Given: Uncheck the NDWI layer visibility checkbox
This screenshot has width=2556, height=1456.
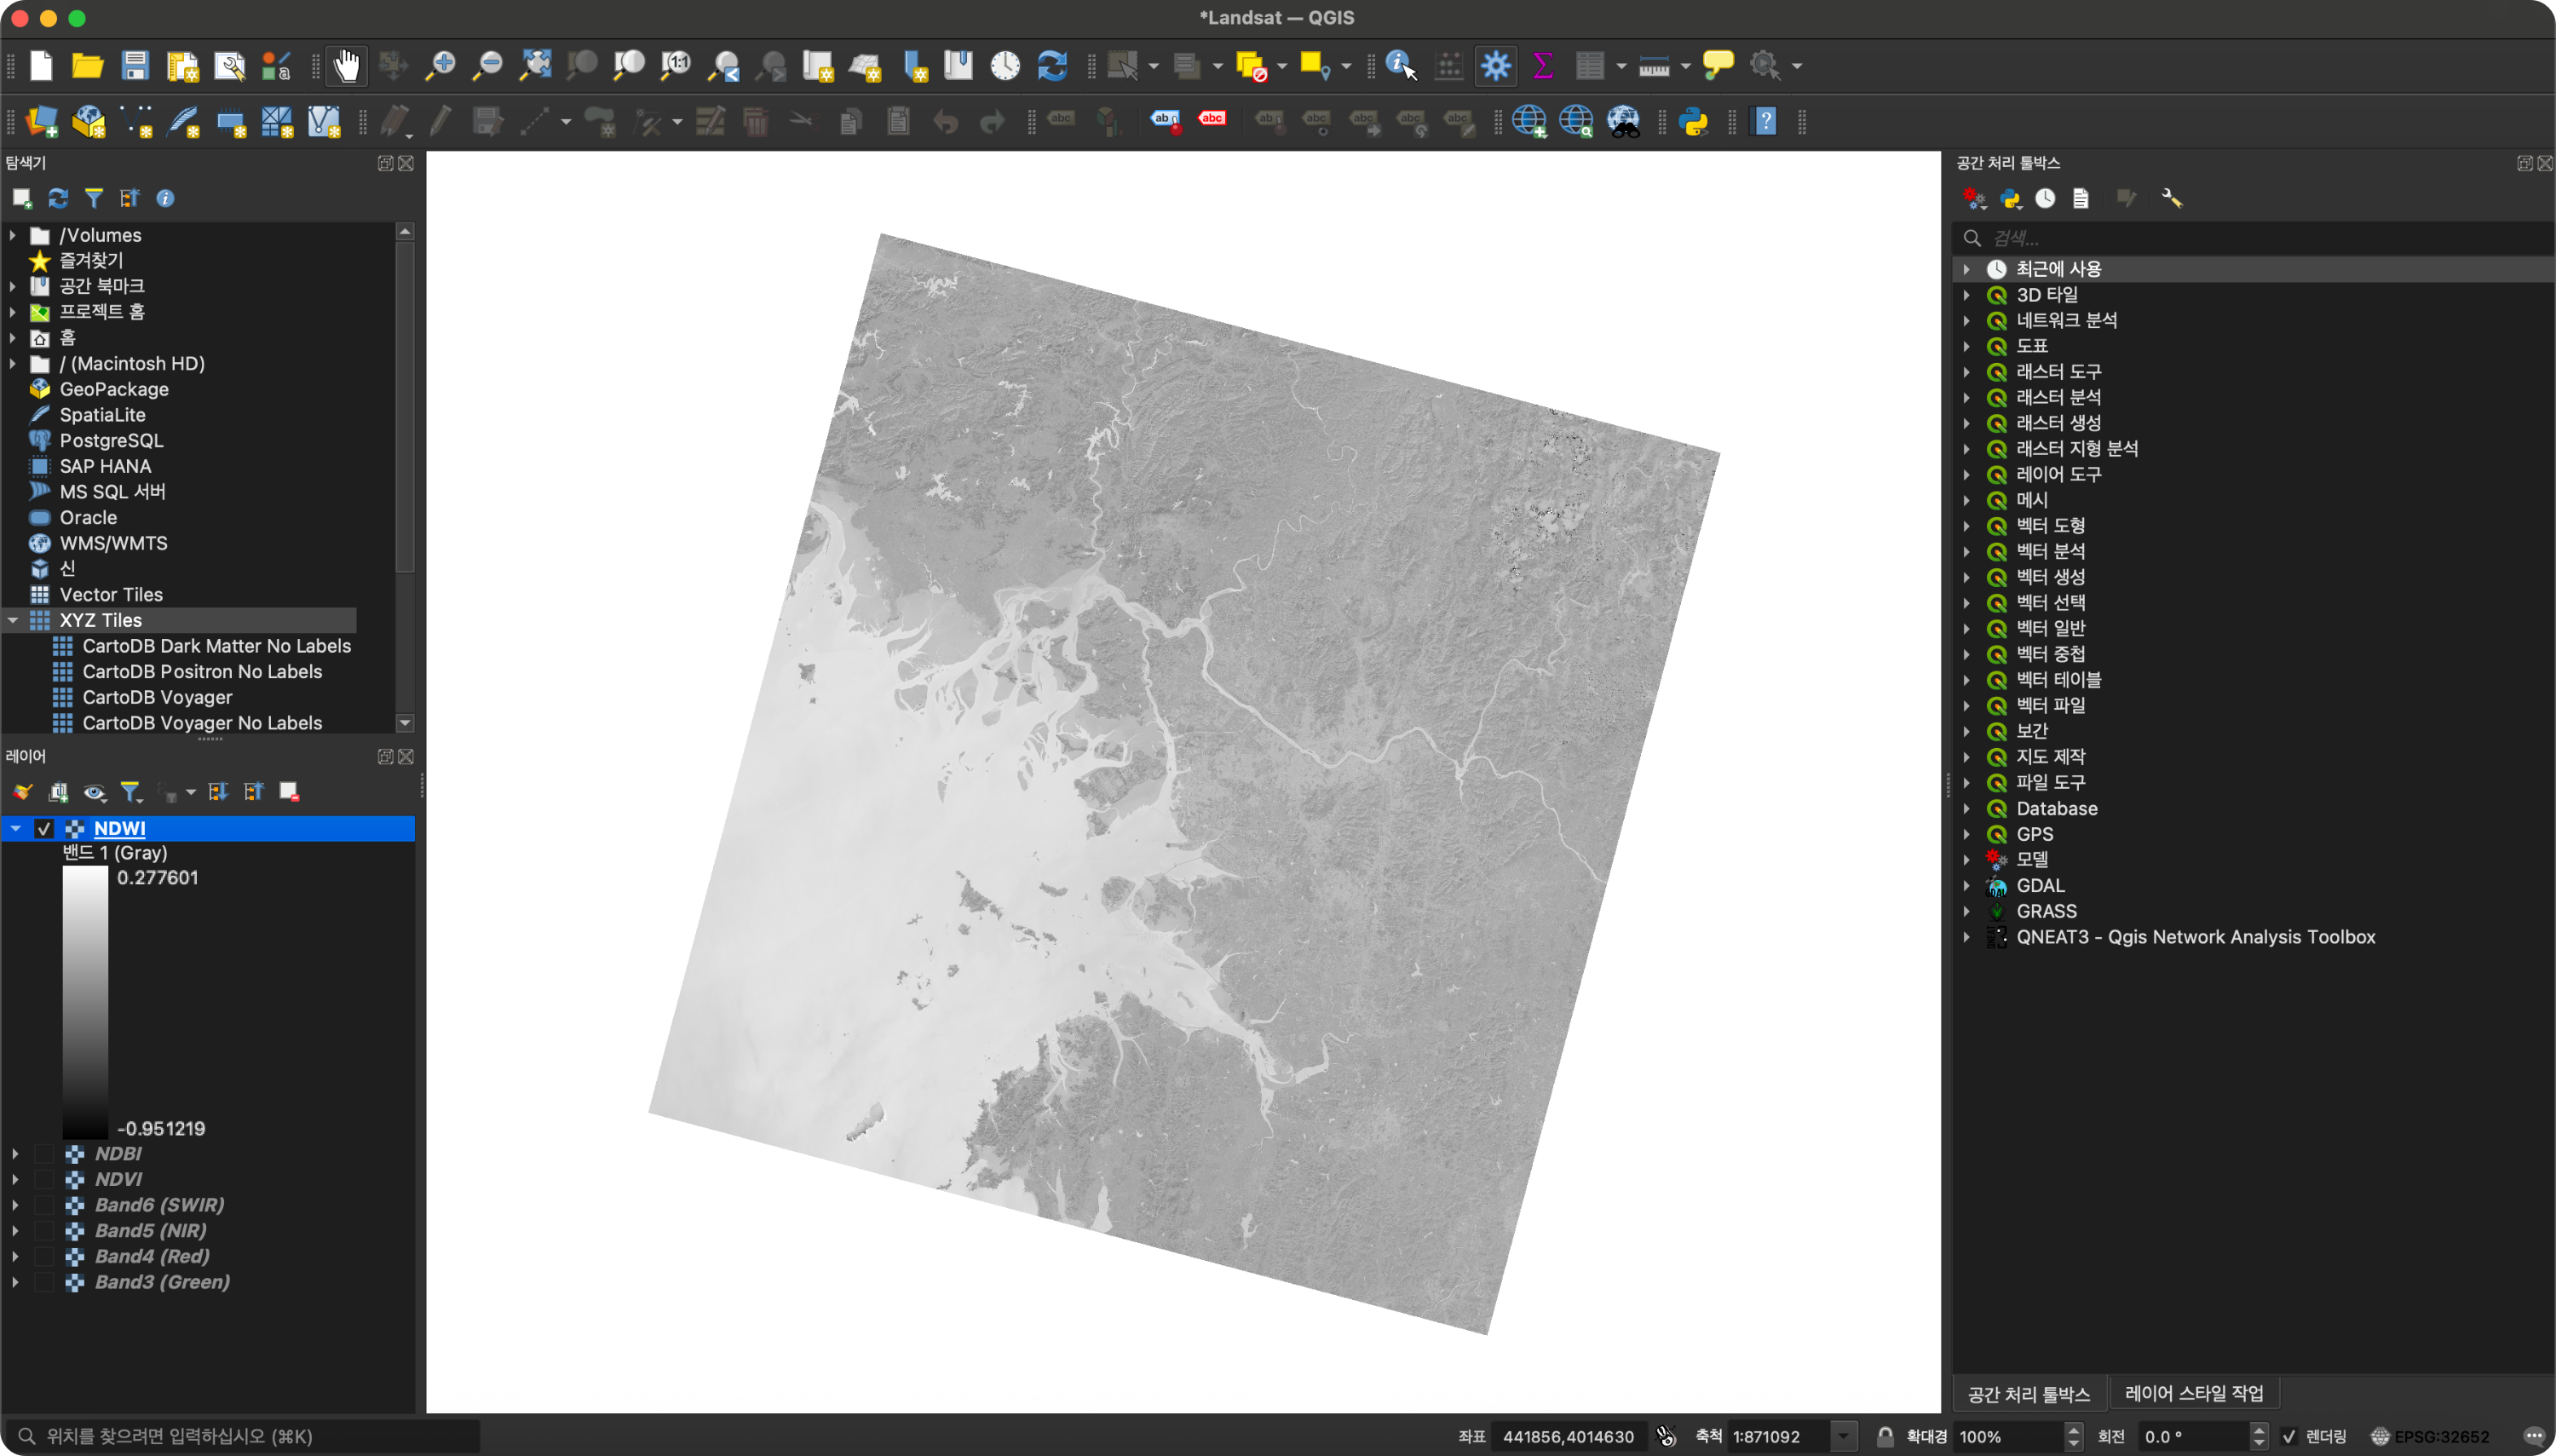Looking at the screenshot, I should (x=44, y=828).
